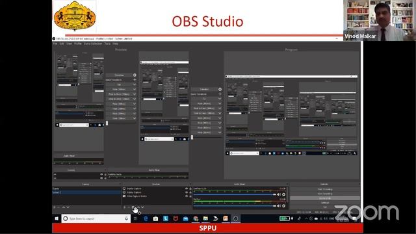Open the Tools menu in OBS
This screenshot has width=416, height=234.
[107, 44]
